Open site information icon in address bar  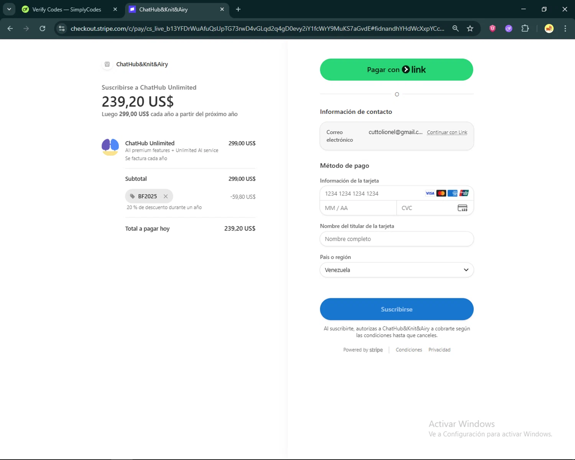pos(62,28)
